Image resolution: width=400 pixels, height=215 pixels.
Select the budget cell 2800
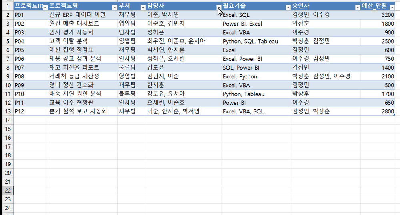378,111
